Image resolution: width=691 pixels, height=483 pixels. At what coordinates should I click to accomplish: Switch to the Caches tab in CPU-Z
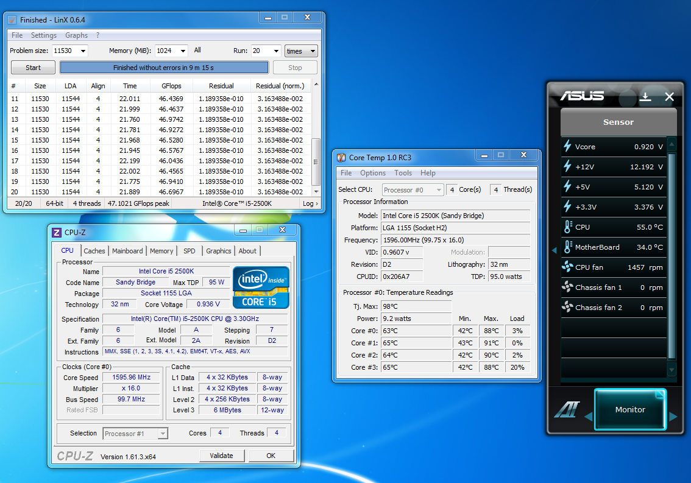94,251
